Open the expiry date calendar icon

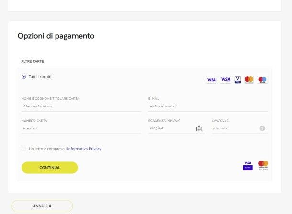pyautogui.click(x=199, y=128)
